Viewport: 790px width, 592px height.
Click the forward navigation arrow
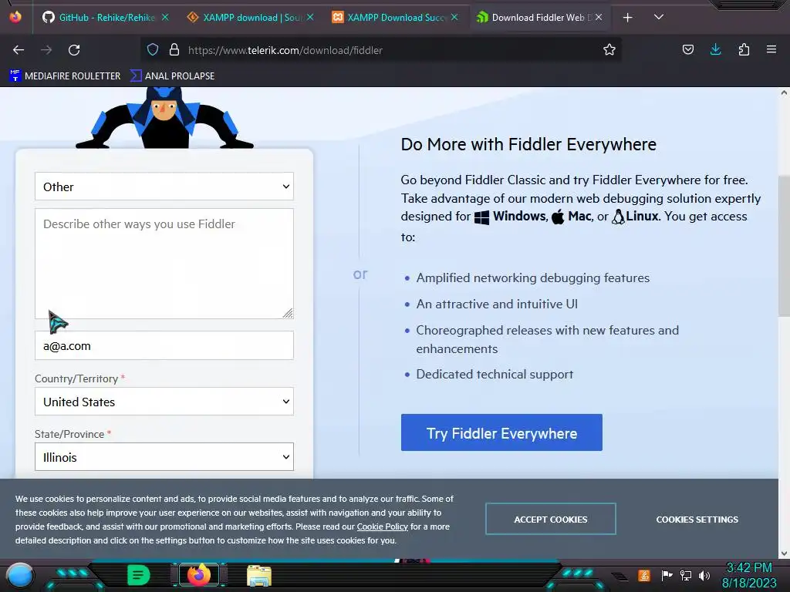tap(46, 50)
